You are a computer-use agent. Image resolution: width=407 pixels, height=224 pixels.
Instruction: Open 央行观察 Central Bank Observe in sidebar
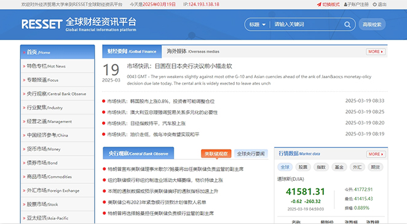pos(57,94)
